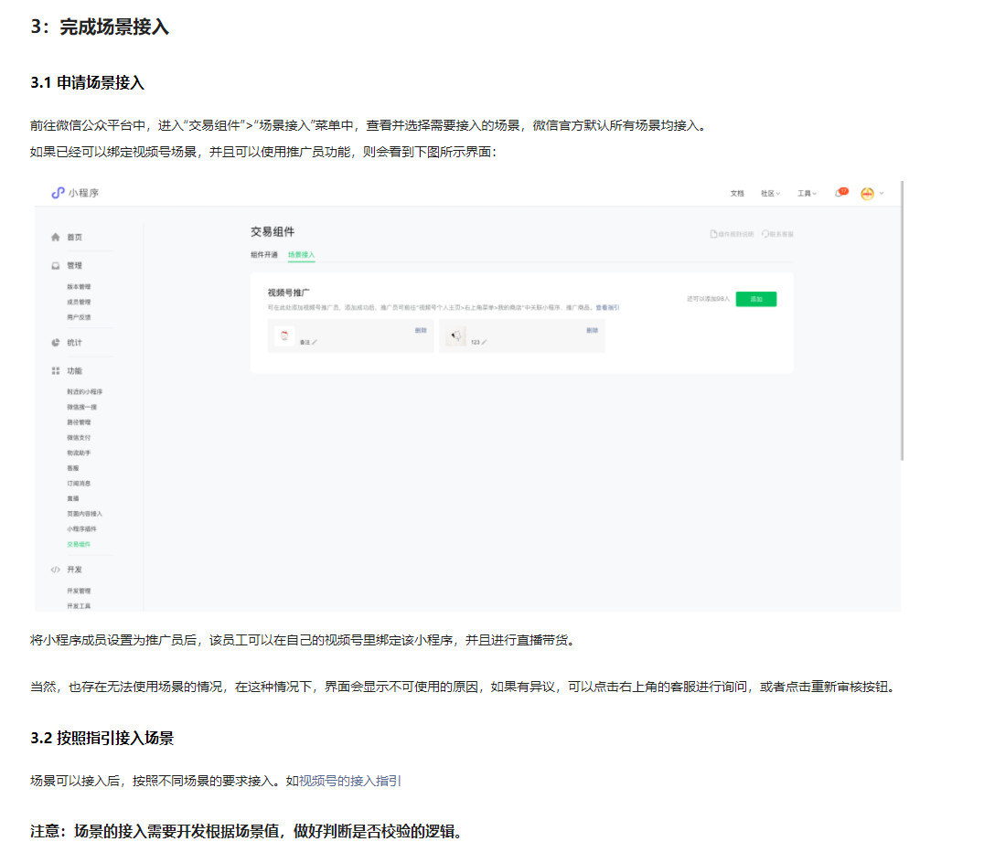Edit the 123 remark via pencil icon
Screen dimensions: 984x863
[x=484, y=343]
